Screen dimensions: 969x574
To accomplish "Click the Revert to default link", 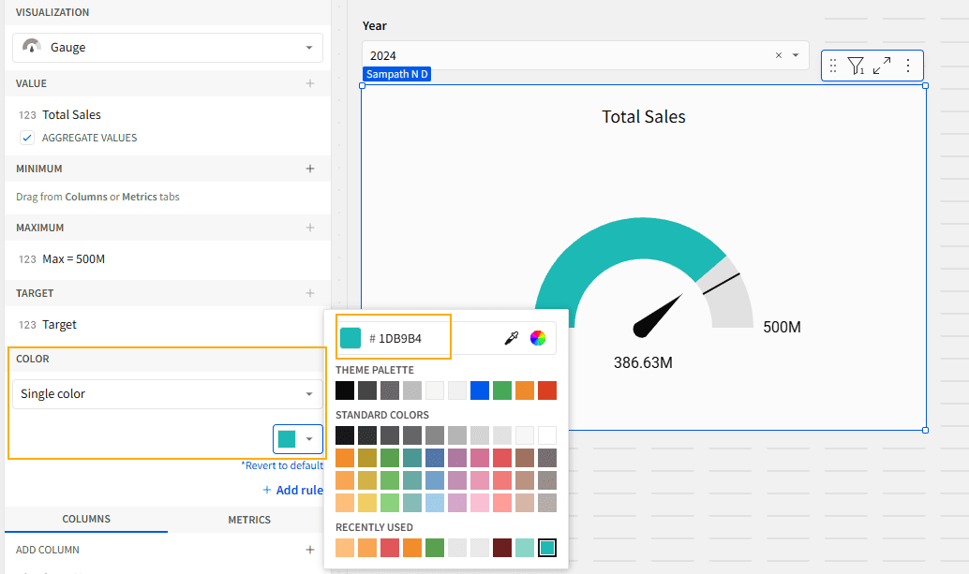I will point(282,465).
